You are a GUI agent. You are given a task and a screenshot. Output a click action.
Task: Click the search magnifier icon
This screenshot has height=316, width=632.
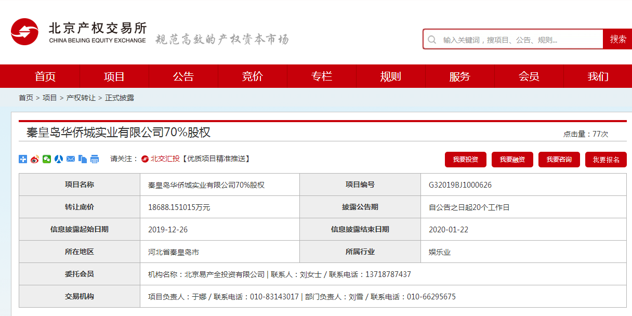tap(432, 39)
